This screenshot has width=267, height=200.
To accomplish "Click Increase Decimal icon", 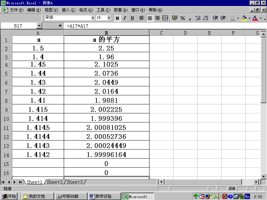I will point(198,18).
